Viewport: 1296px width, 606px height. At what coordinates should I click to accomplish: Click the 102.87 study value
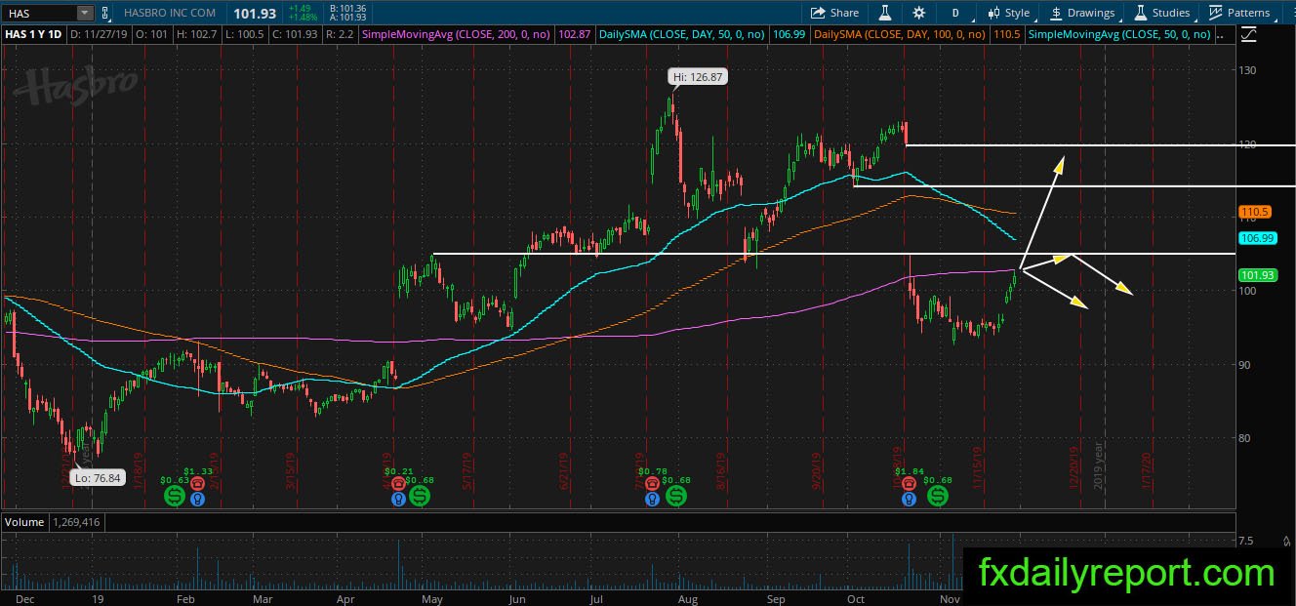click(x=574, y=34)
